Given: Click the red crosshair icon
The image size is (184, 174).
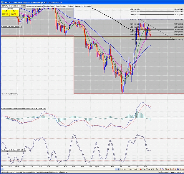Looking at the screenshot, I should [x=175, y=169].
